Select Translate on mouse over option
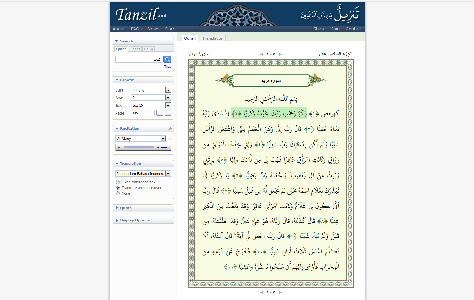 click(118, 188)
